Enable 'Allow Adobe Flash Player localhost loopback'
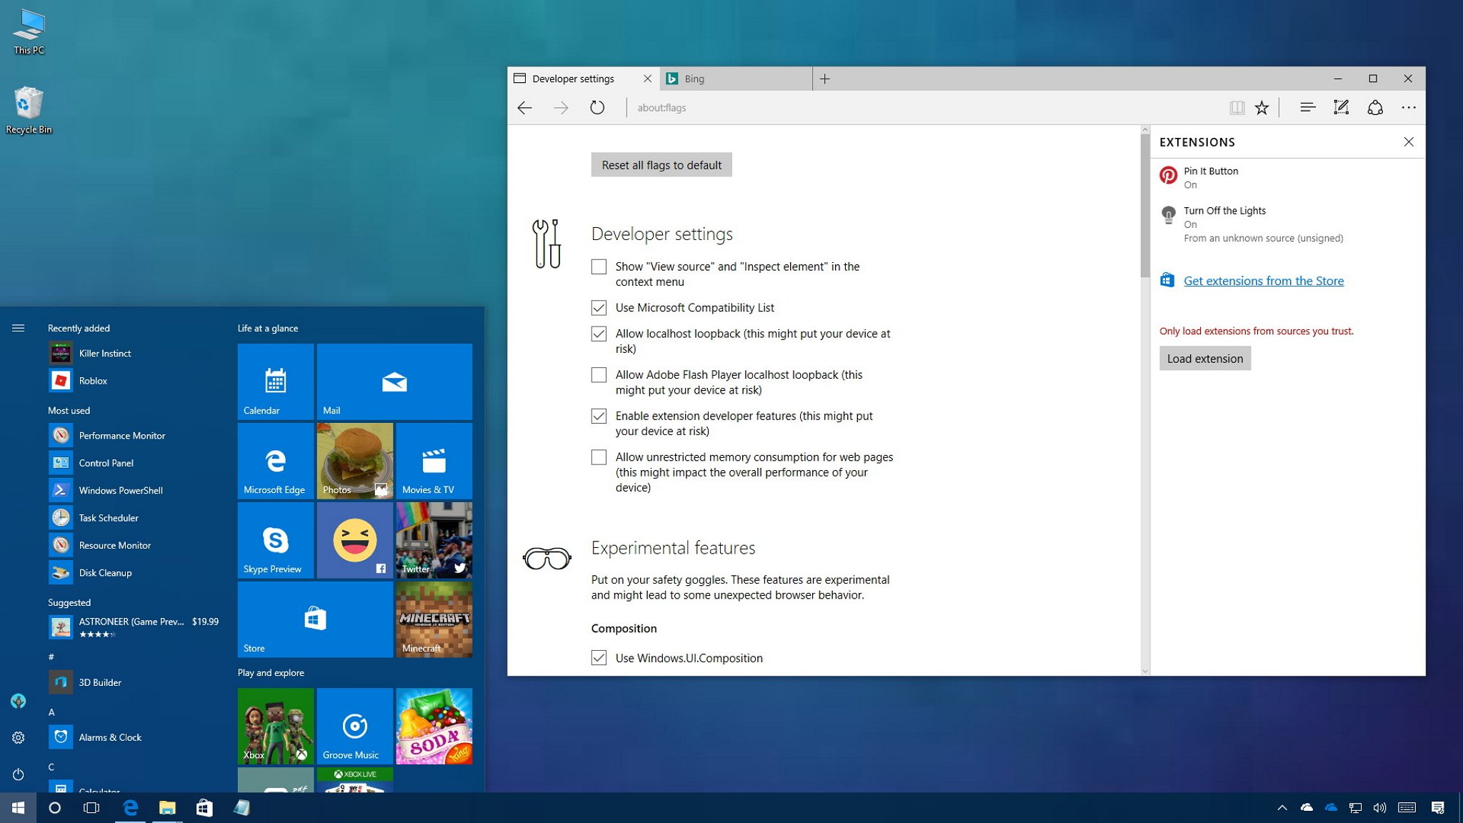The height and width of the screenshot is (823, 1463). tap(598, 375)
